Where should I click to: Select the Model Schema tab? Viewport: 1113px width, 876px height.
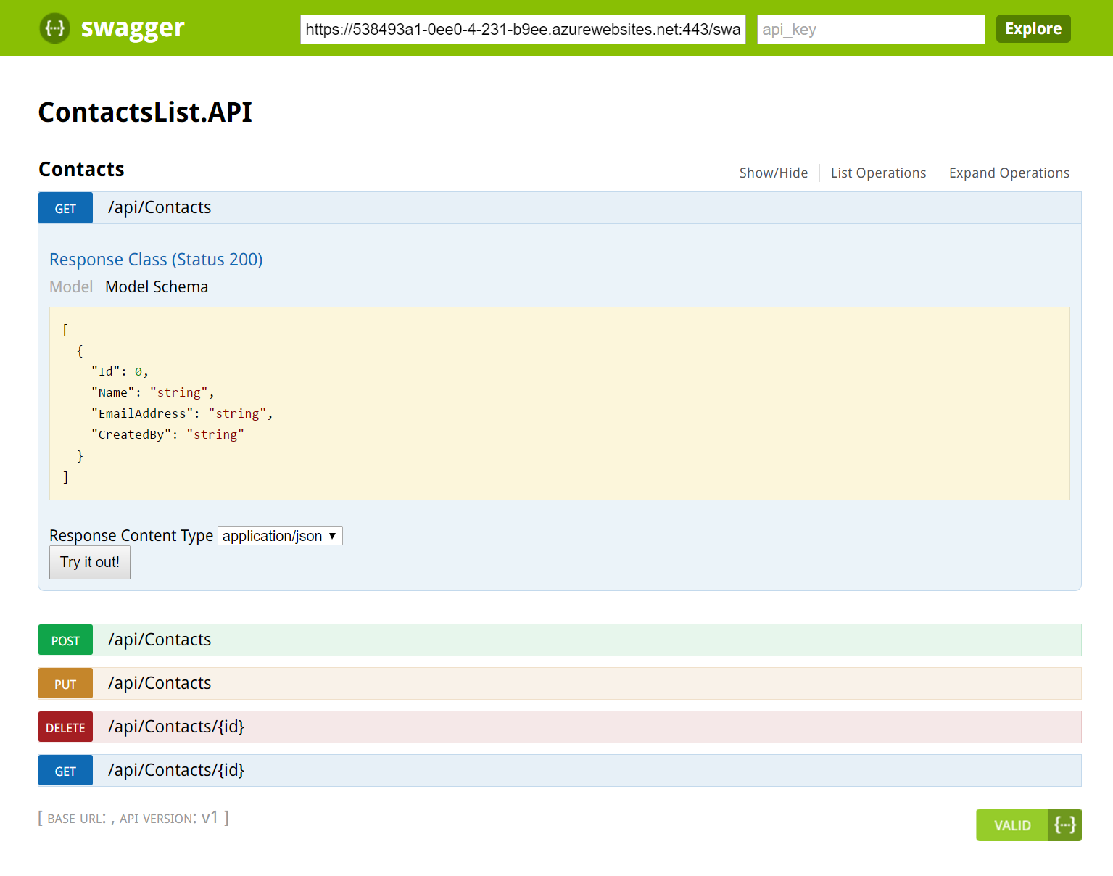click(x=157, y=287)
